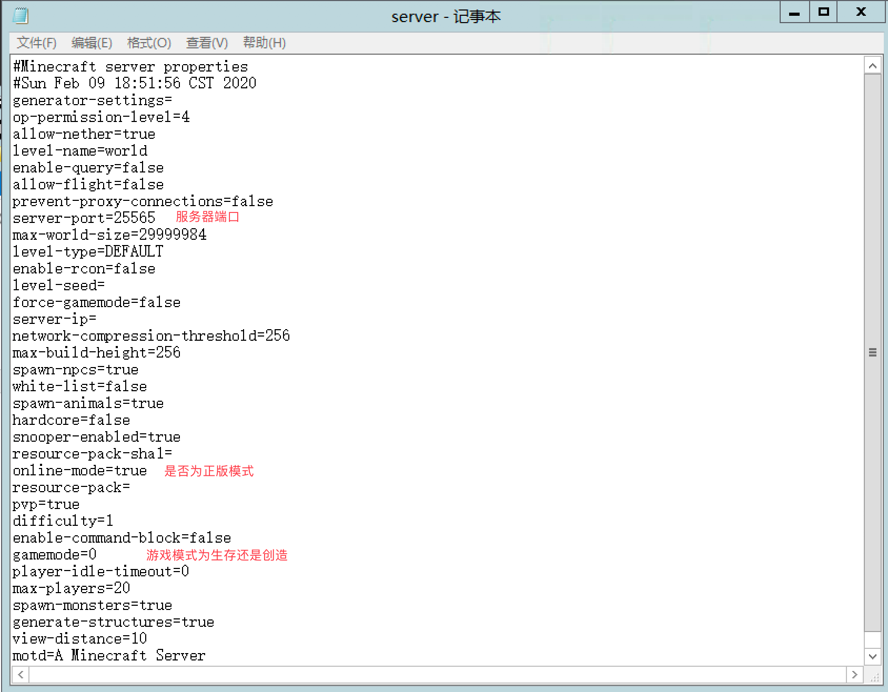Click the horizontal scrollbar left arrow
This screenshot has width=888, height=692.
(21, 674)
